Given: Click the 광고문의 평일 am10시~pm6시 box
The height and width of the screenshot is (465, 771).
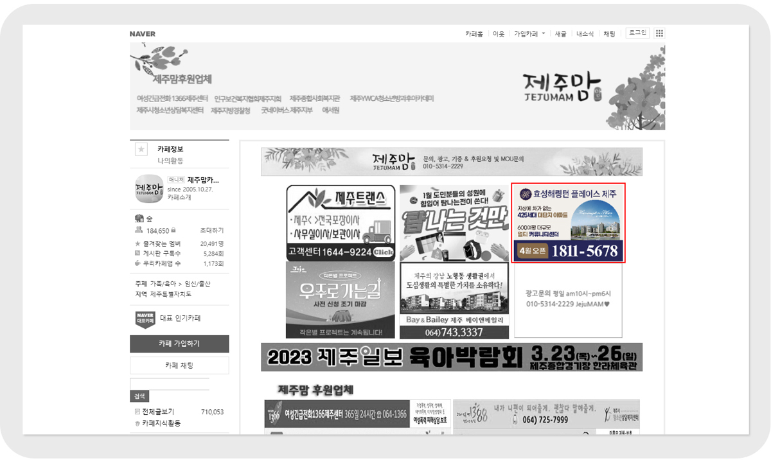Looking at the screenshot, I should pyautogui.click(x=569, y=300).
